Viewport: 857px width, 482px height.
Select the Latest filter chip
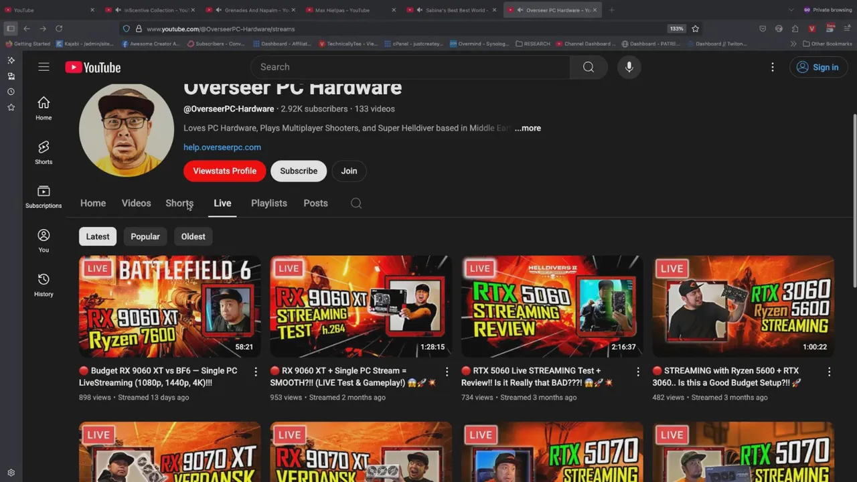click(x=98, y=236)
